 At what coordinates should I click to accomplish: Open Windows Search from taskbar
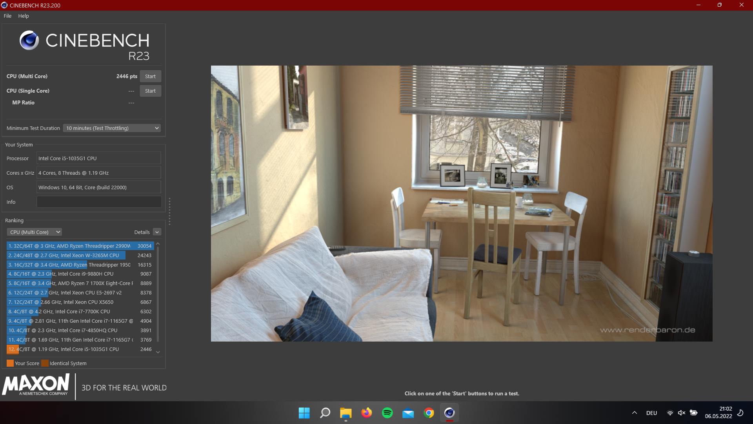325,413
